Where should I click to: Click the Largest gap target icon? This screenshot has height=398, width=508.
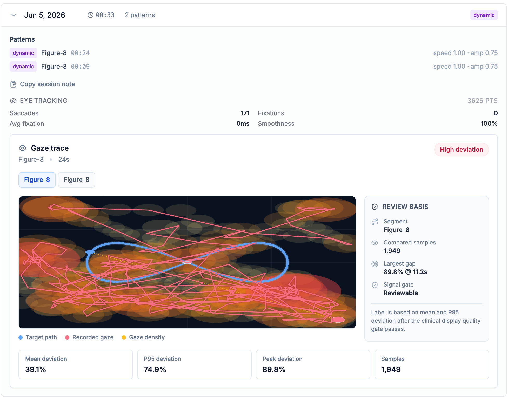coord(375,264)
